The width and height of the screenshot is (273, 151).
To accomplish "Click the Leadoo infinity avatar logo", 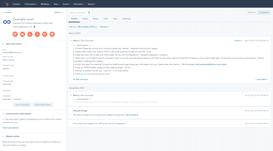I will pyautogui.click(x=7, y=22).
